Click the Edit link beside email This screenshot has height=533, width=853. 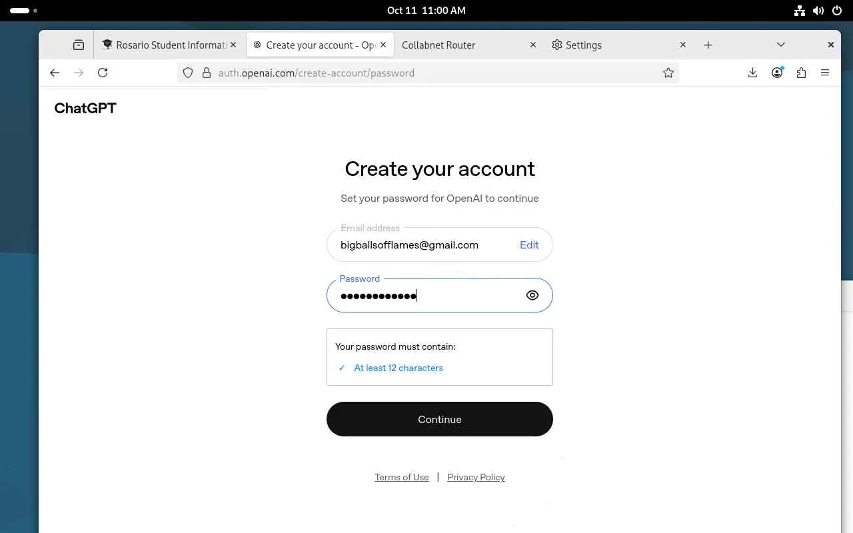(529, 245)
